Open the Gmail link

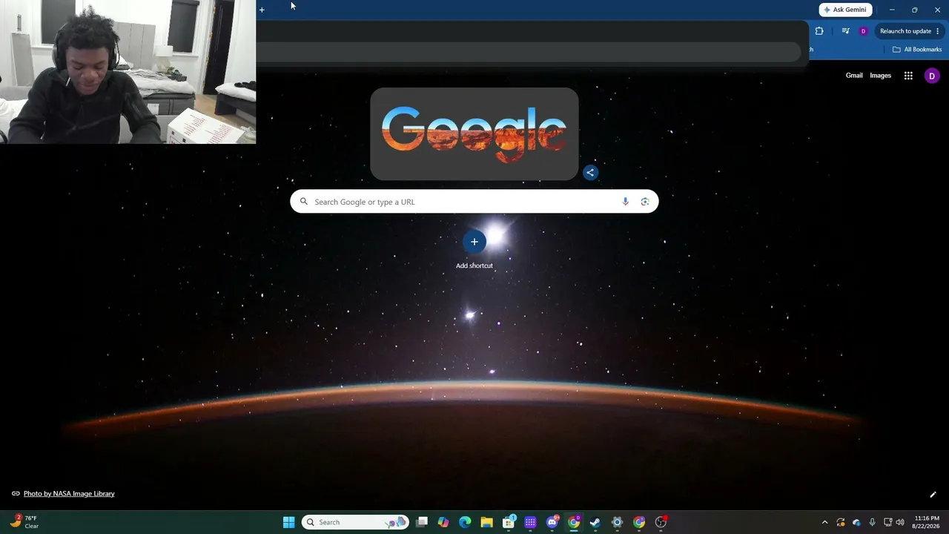[854, 76]
